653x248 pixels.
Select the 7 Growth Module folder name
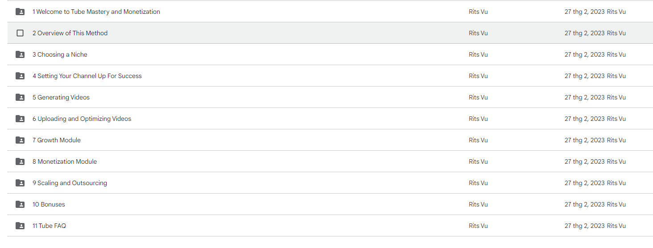[x=57, y=140]
